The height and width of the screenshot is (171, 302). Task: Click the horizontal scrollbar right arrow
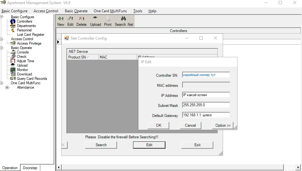click(x=298, y=167)
